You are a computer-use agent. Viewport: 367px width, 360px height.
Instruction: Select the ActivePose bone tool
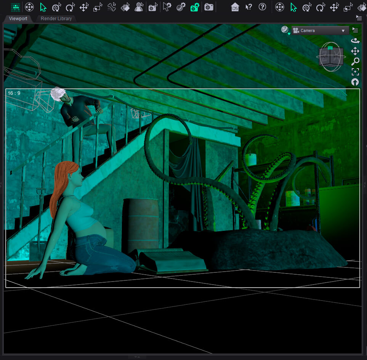(112, 7)
